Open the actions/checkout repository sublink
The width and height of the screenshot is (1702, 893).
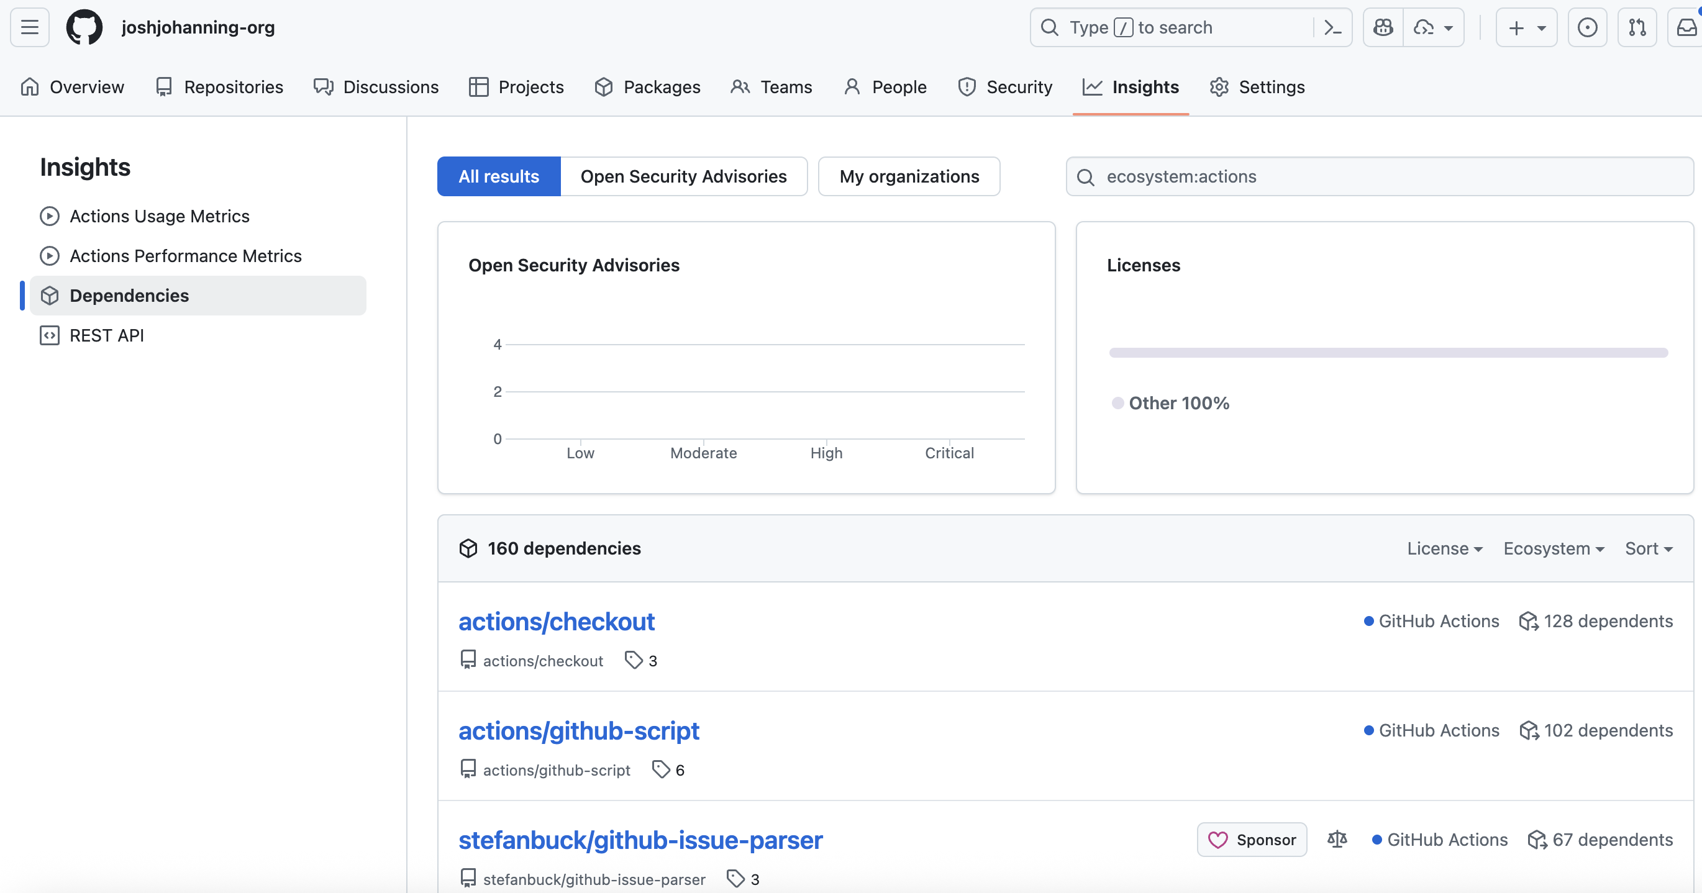pyautogui.click(x=542, y=661)
